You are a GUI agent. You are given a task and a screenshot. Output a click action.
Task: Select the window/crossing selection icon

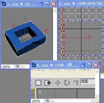point(47,83)
